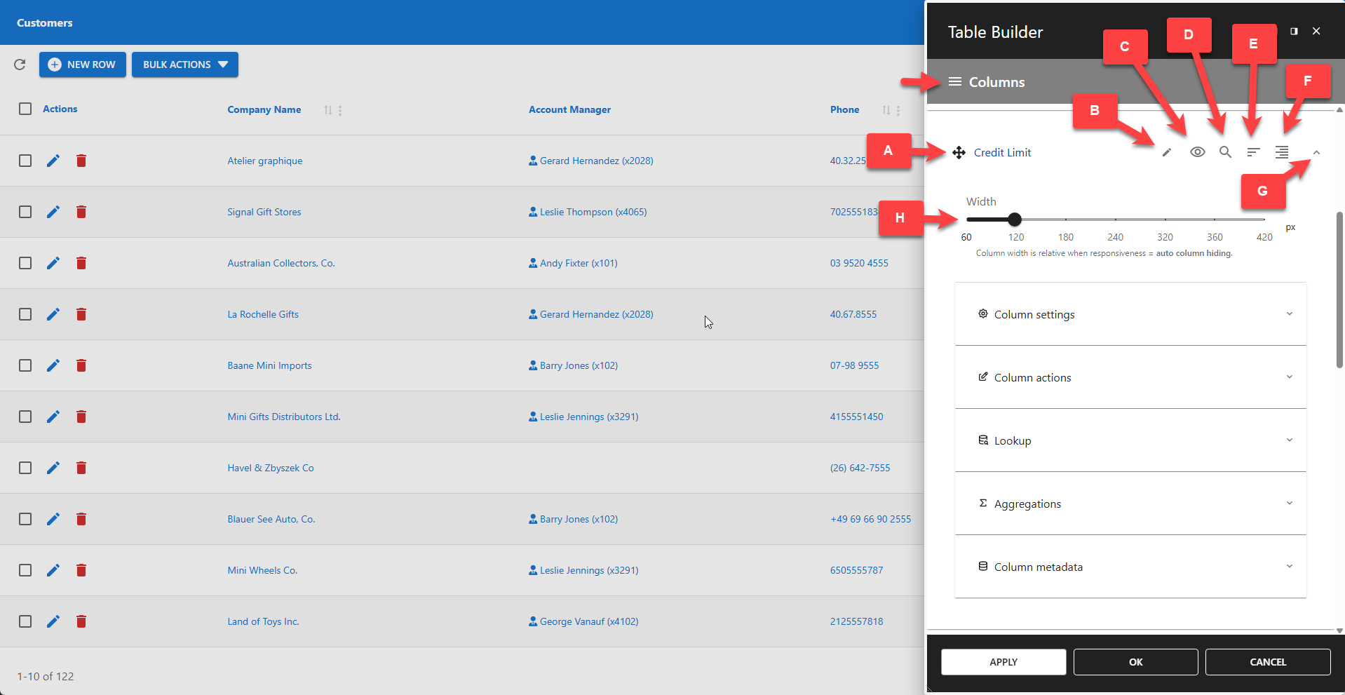
Task: Click the sort arrows beside Company Name
Action: coord(327,110)
